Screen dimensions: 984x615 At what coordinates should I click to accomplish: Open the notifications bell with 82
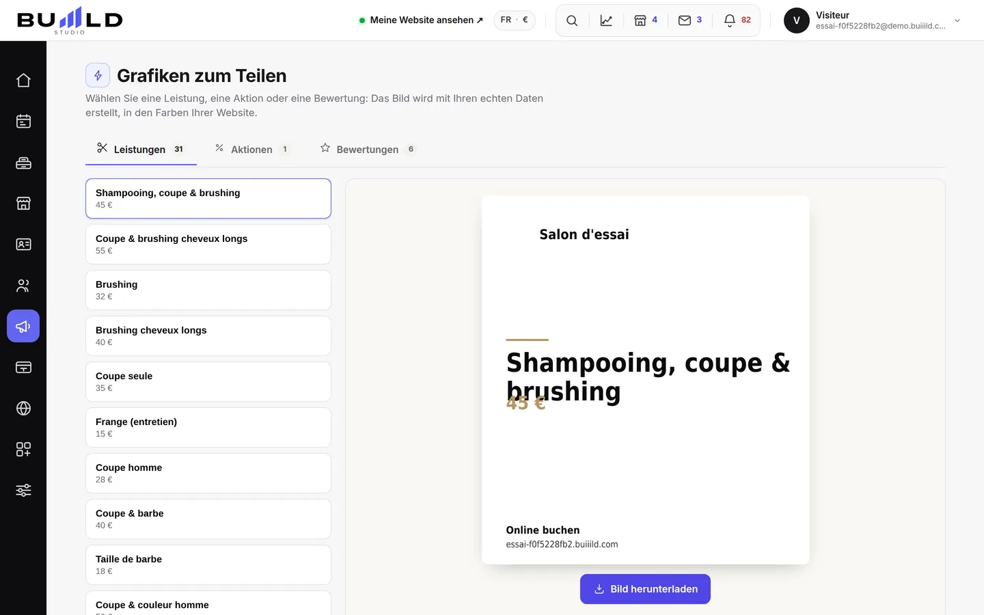(x=737, y=20)
